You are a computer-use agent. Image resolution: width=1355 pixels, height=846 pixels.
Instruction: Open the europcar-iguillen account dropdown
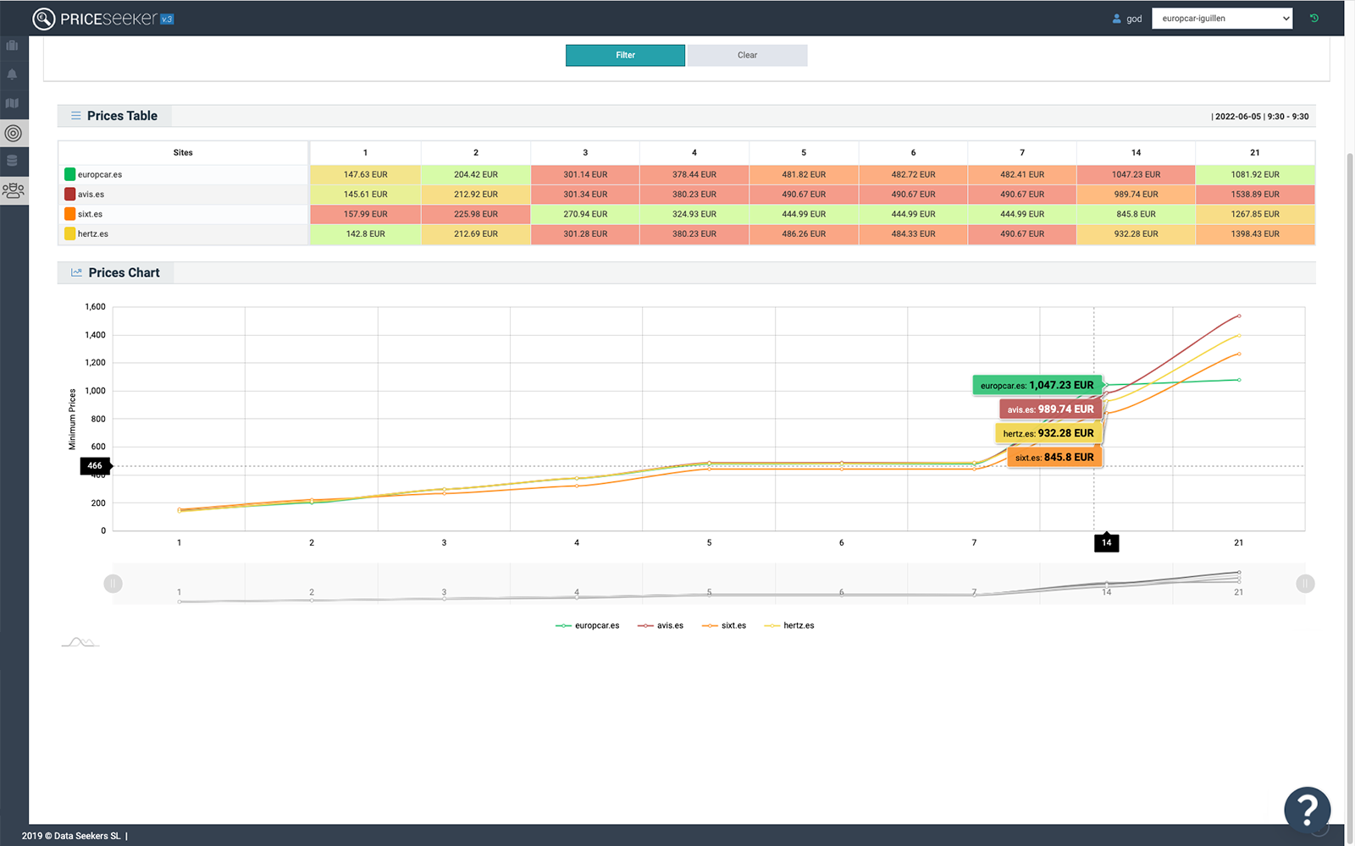click(x=1222, y=19)
